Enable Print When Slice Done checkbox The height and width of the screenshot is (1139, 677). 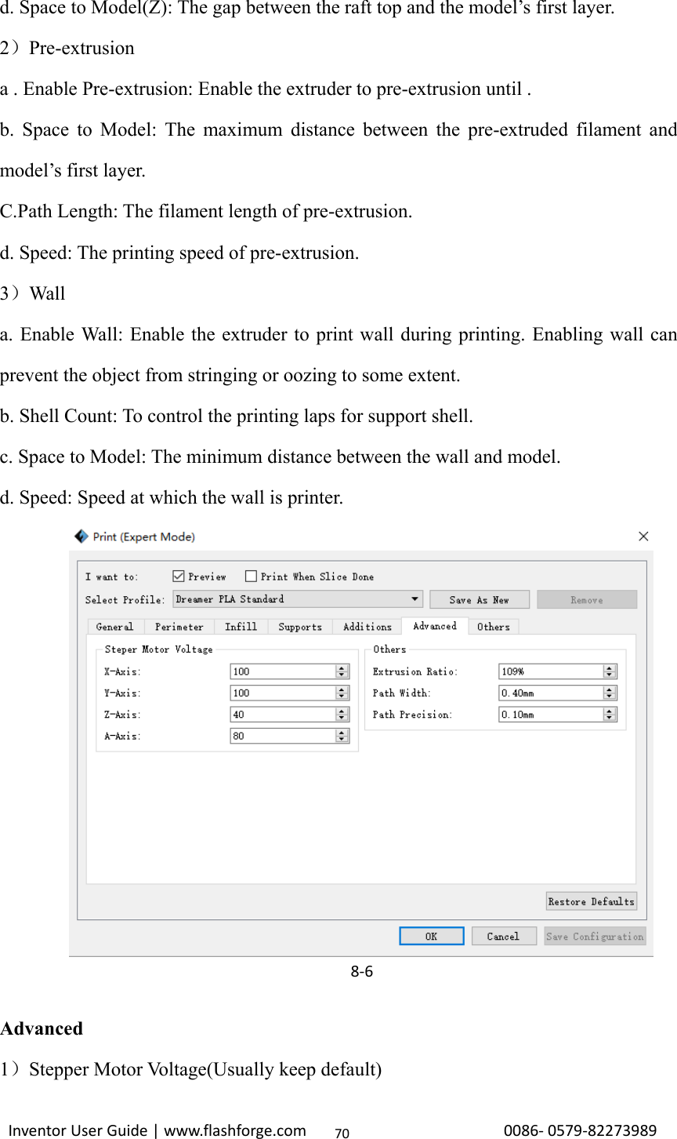coord(251,576)
